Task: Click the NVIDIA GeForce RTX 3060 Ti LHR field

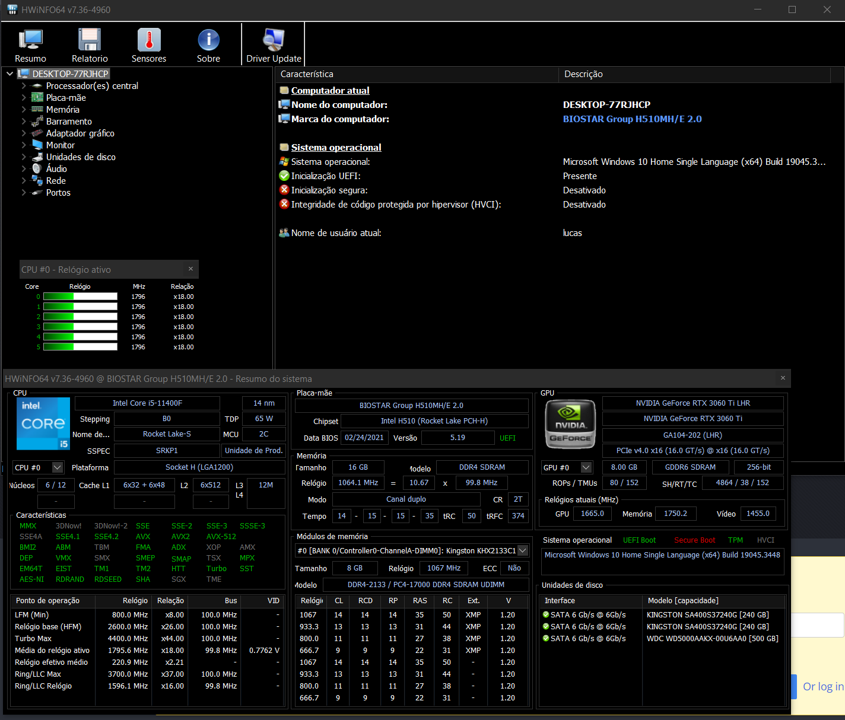Action: tap(693, 403)
